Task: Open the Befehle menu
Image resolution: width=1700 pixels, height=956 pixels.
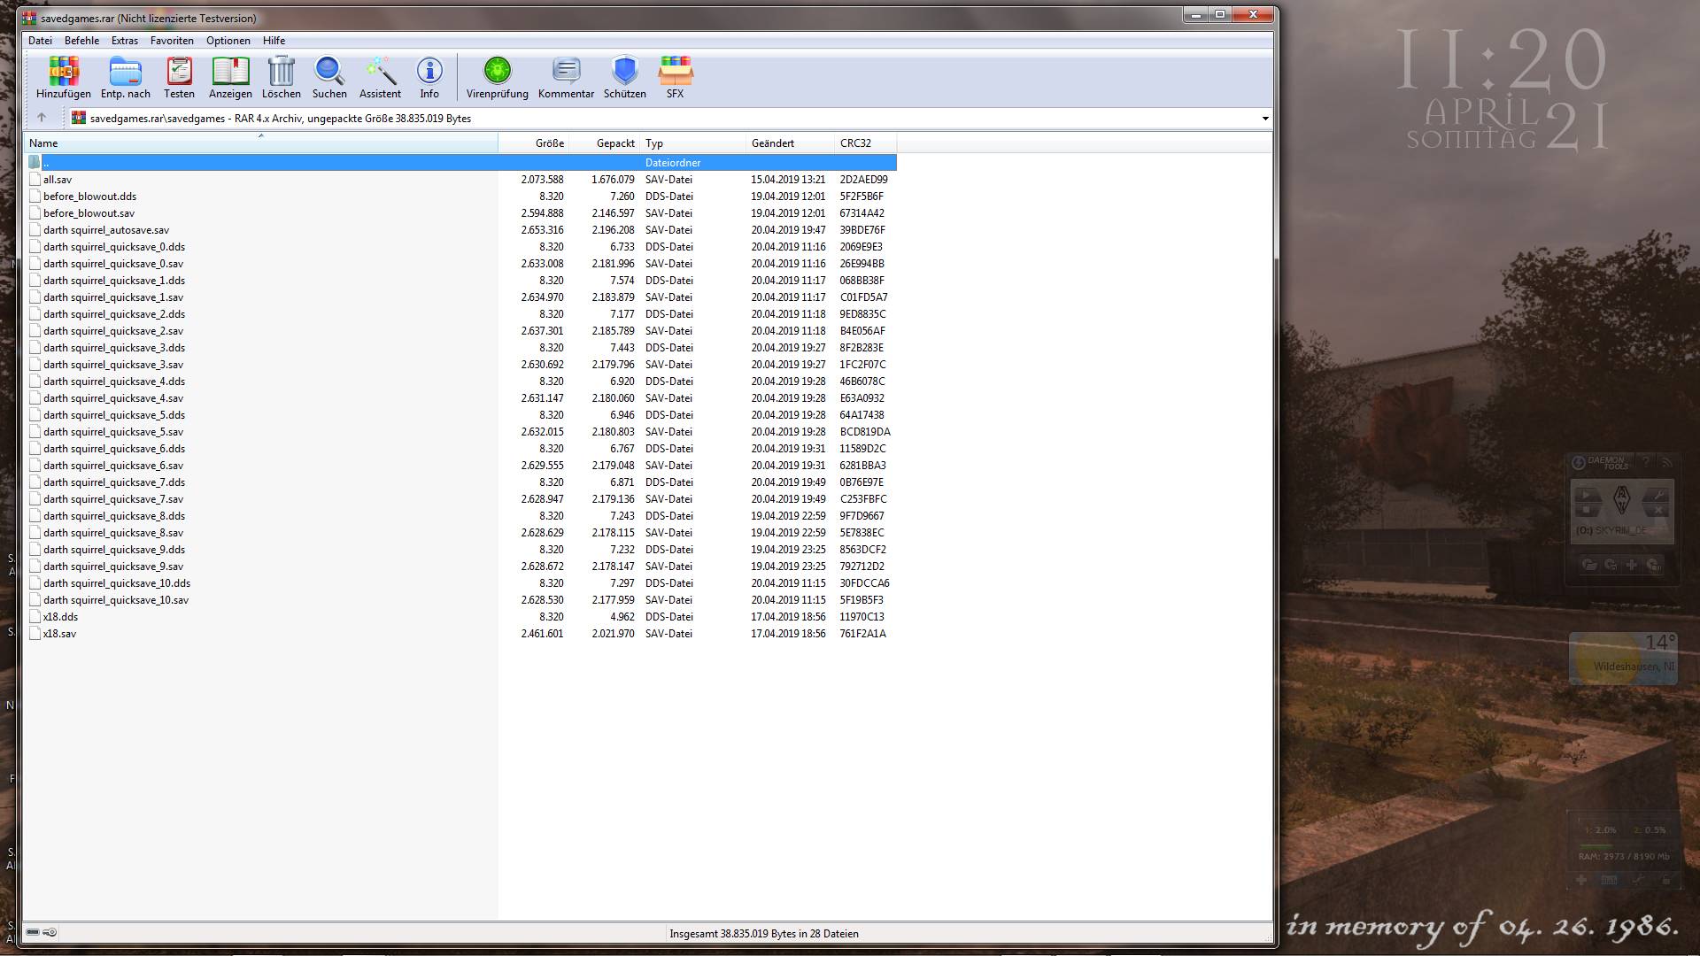Action: [x=81, y=41]
